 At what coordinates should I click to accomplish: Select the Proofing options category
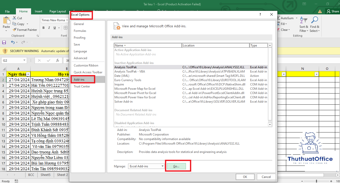tap(88, 38)
